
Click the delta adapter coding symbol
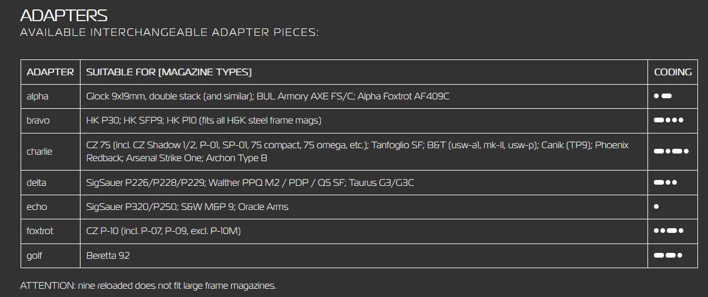(x=666, y=182)
